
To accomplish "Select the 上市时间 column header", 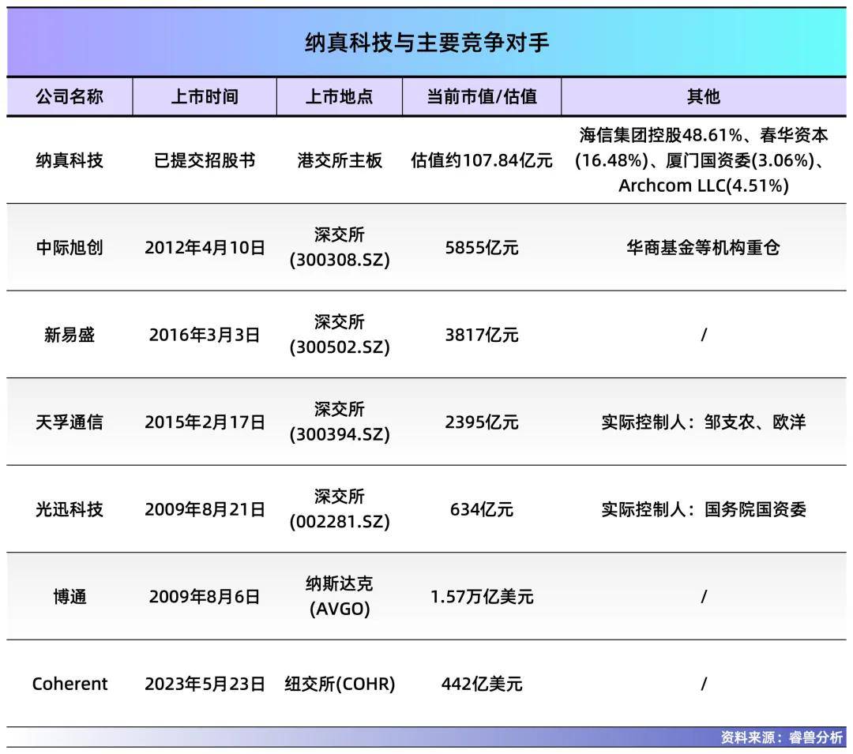I will 205,96.
